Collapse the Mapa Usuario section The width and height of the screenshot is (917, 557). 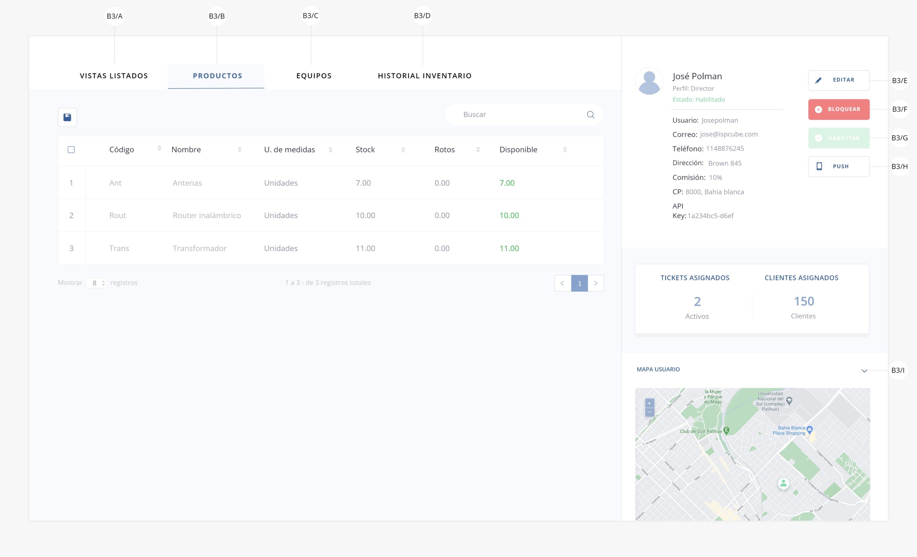(864, 371)
